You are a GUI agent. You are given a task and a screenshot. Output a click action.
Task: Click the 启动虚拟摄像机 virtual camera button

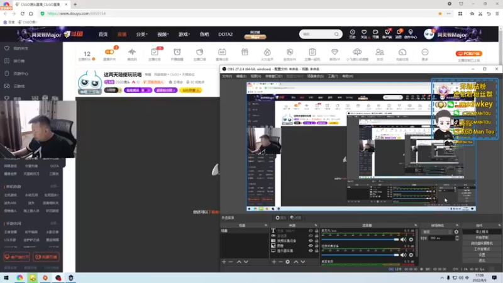tap(482, 243)
